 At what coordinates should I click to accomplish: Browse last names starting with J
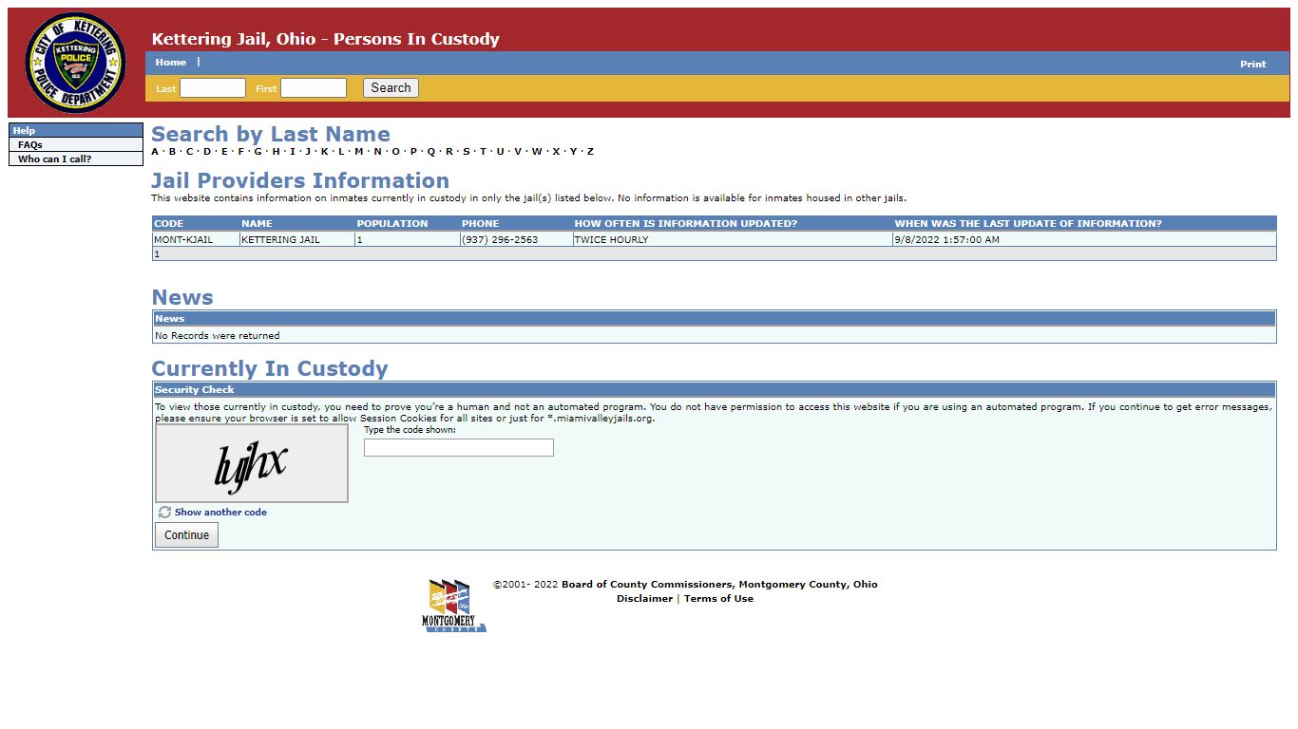(x=308, y=152)
